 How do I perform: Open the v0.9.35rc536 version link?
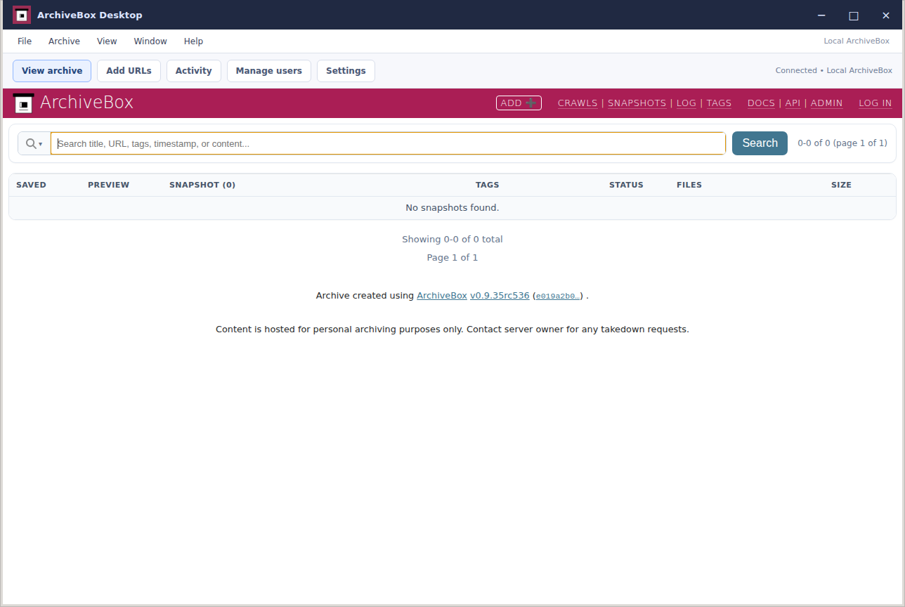(500, 296)
